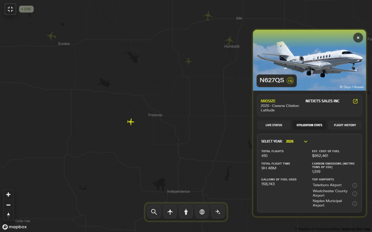Click the total flight time 9H 48M
Image resolution: width=372 pixels, height=232 pixels.
pos(268,168)
